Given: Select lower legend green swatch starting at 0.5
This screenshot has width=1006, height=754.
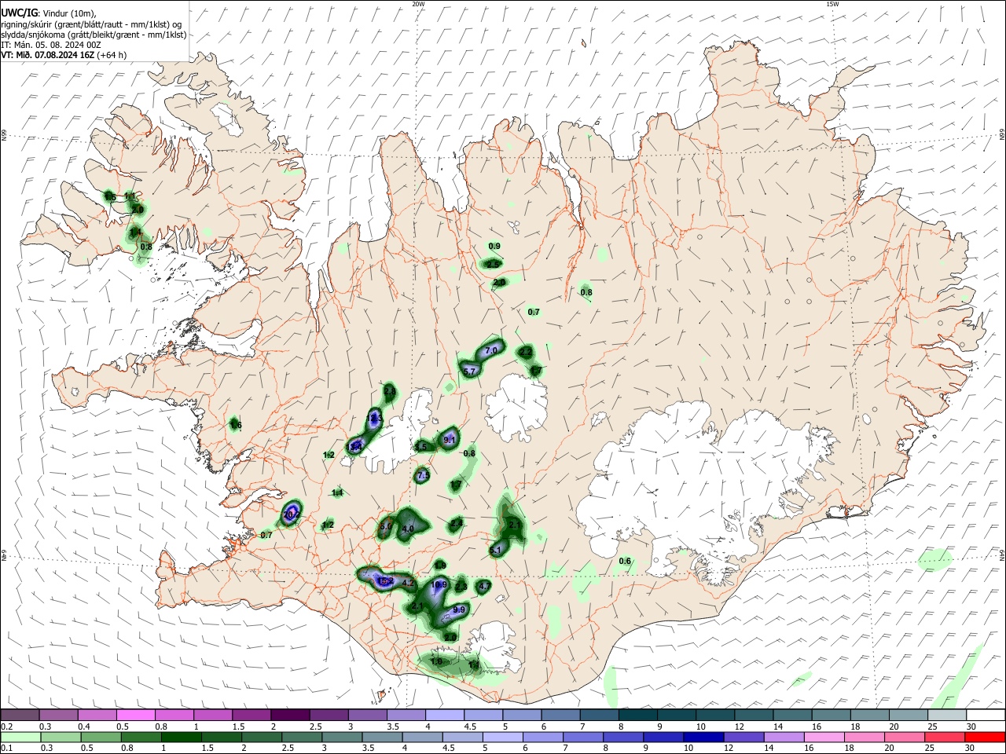Looking at the screenshot, I should click(101, 737).
